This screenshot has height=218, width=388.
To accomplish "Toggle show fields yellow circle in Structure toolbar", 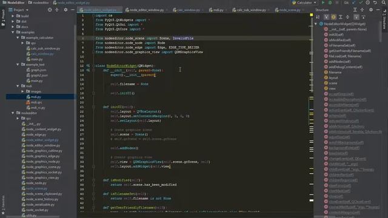I will [333, 17].
